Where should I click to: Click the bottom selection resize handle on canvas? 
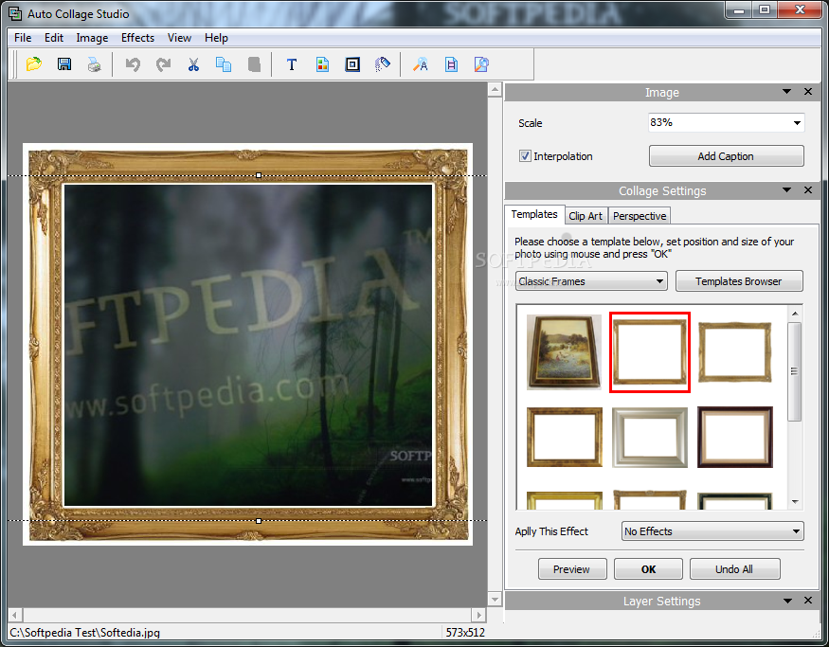(259, 521)
